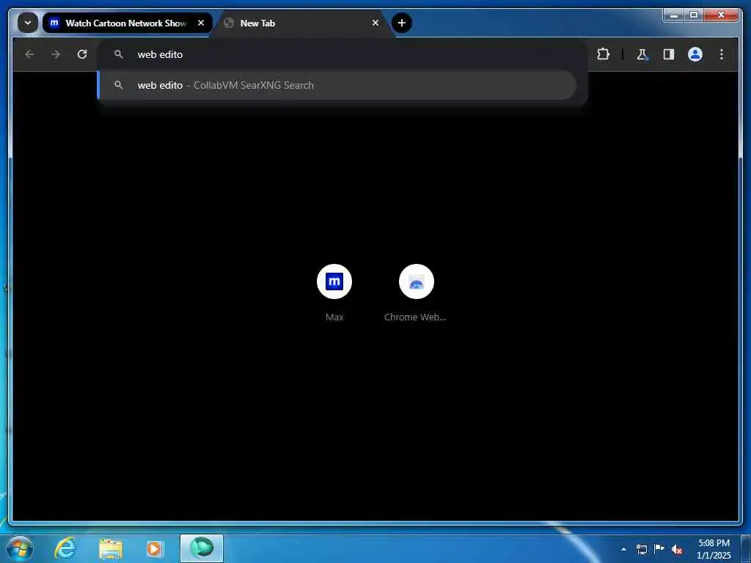Close the Watch Cartoon Network tab

click(201, 23)
